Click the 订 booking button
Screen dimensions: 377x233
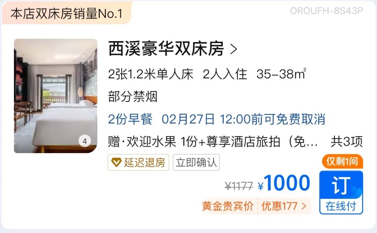[341, 185]
